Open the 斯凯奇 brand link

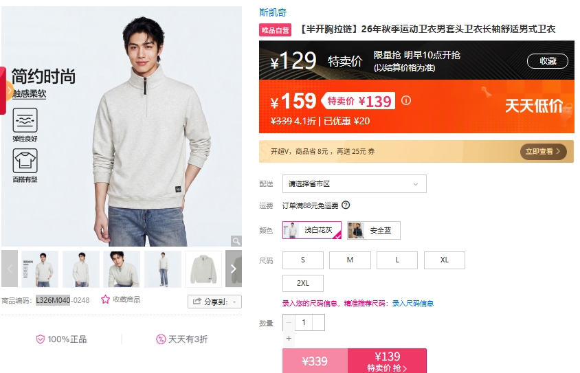tap(273, 12)
